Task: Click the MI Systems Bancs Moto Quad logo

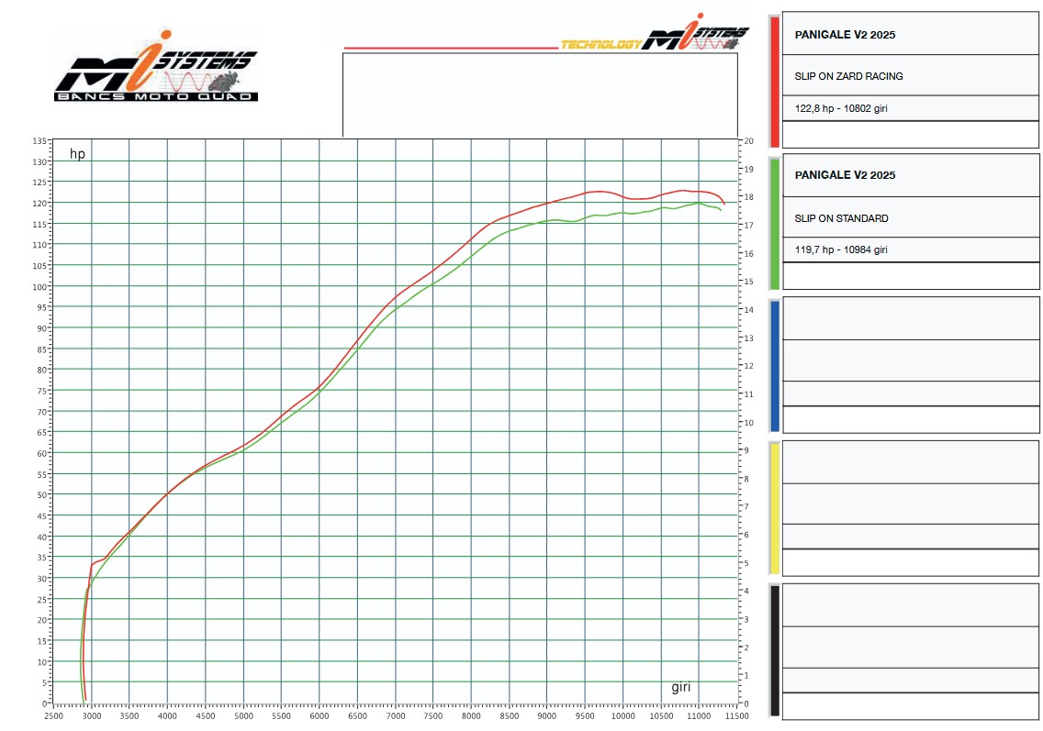Action: point(156,66)
